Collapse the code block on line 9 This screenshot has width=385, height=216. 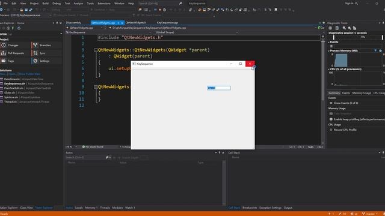pyautogui.click(x=96, y=86)
